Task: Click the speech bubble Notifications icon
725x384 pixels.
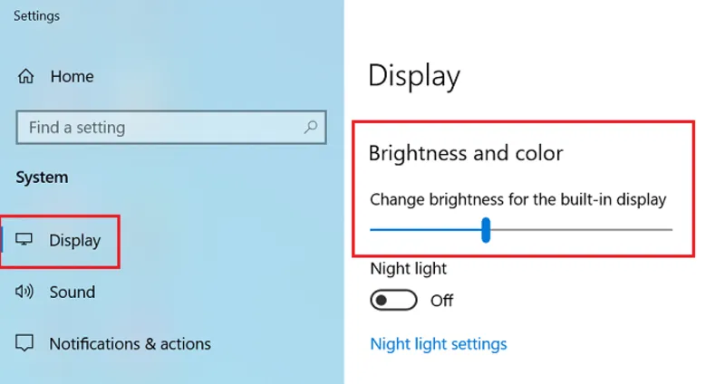Action: point(24,343)
